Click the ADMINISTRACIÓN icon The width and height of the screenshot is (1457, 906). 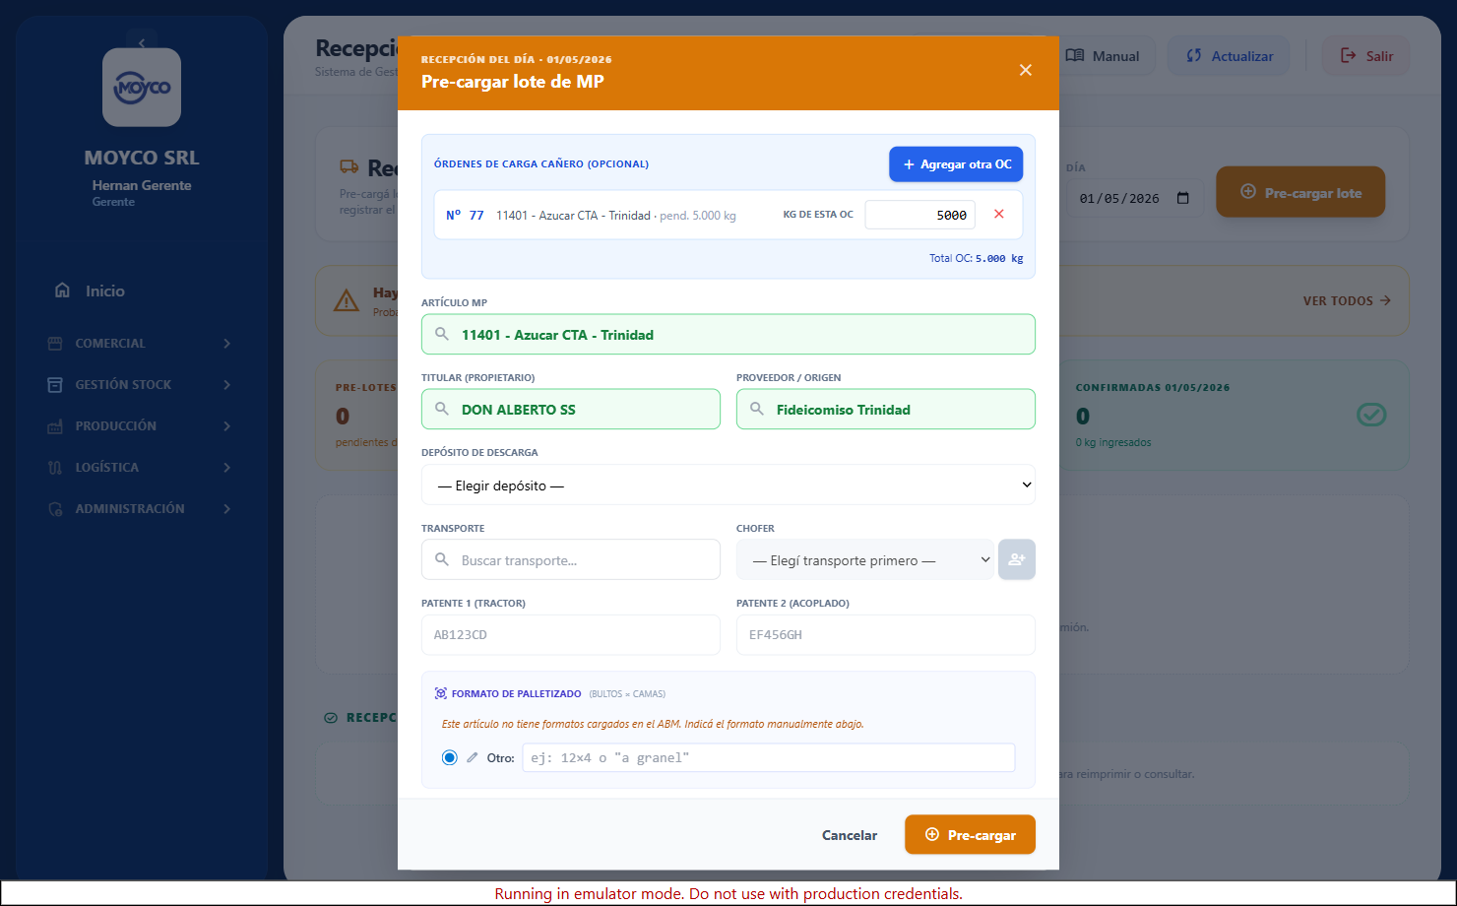55,508
